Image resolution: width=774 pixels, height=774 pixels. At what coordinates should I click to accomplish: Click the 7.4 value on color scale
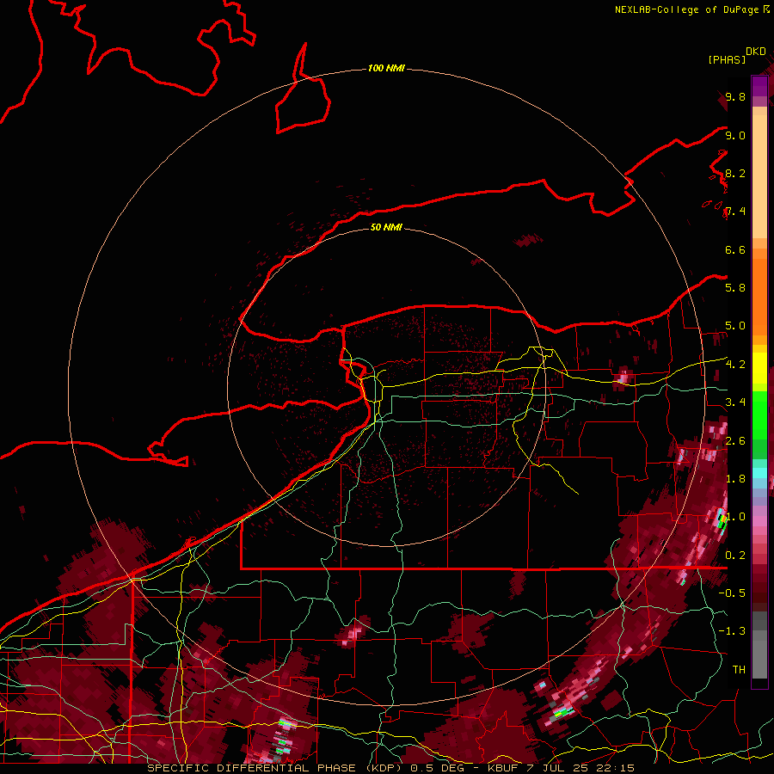(735, 212)
